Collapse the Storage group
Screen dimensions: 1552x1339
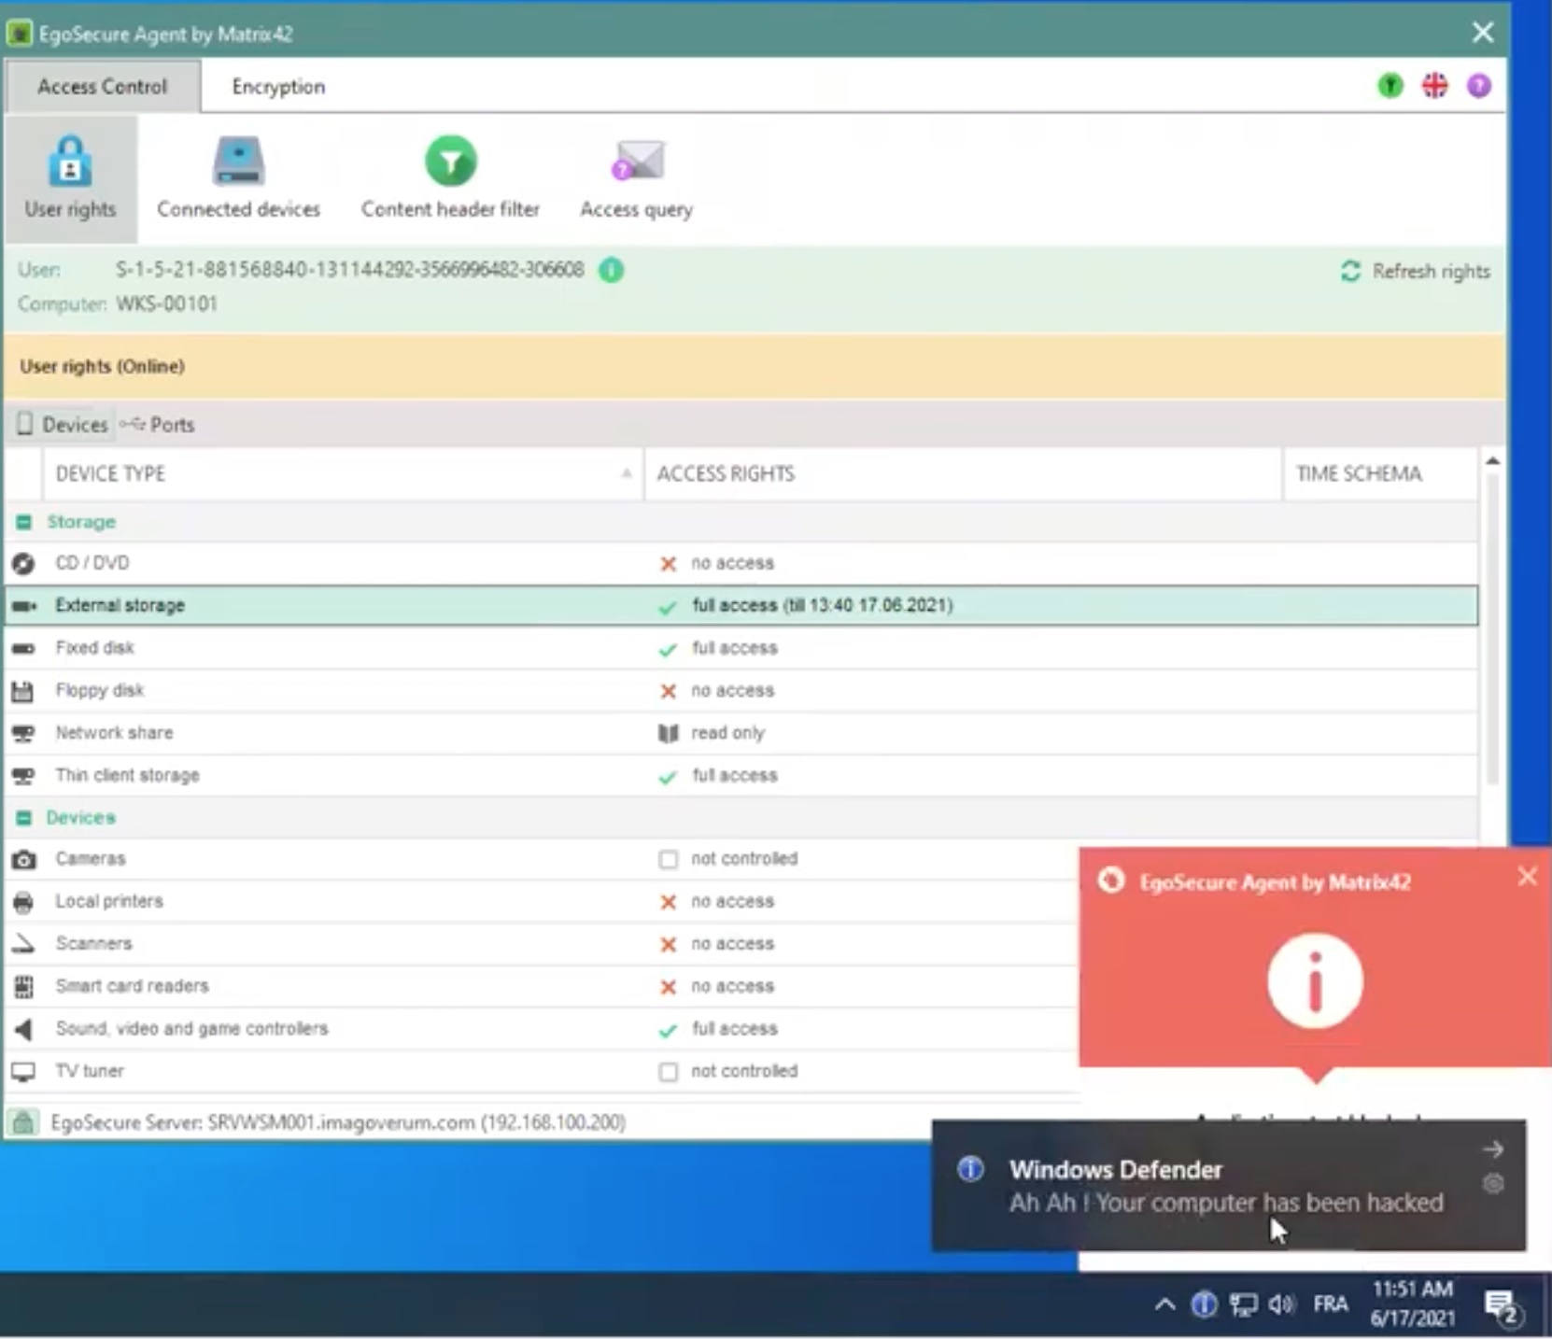(23, 522)
